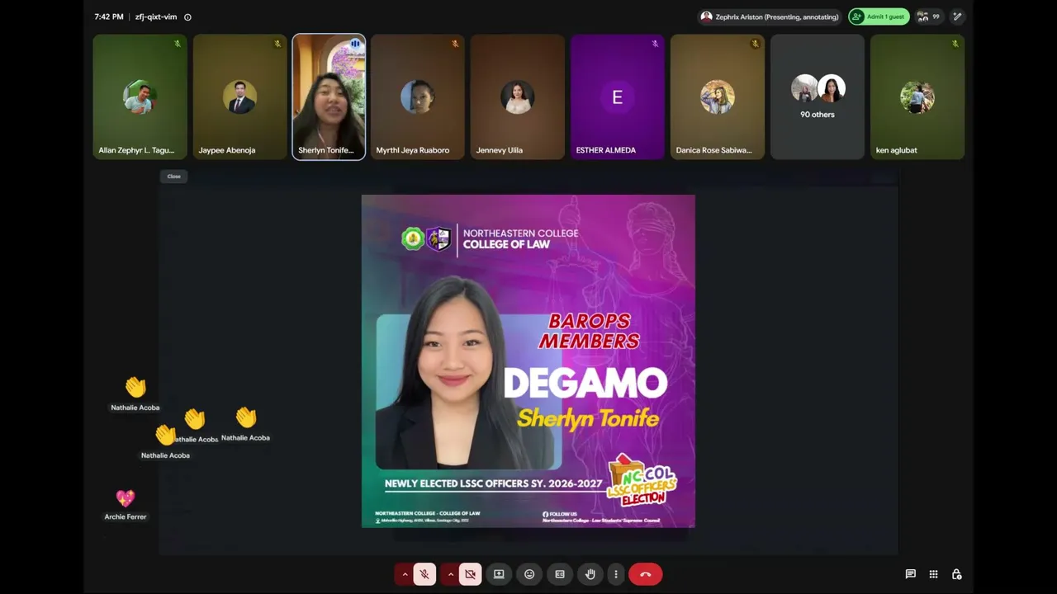The height and width of the screenshot is (594, 1057).
Task: Select Danica Rose Sabiwa... tile
Action: (x=717, y=97)
